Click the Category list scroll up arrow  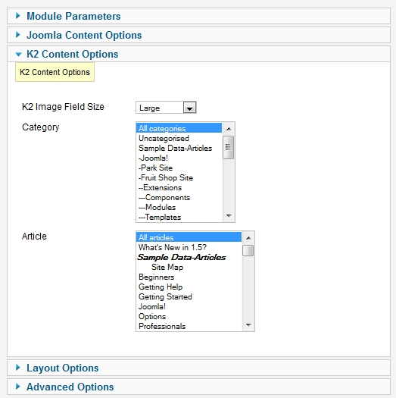click(x=229, y=129)
